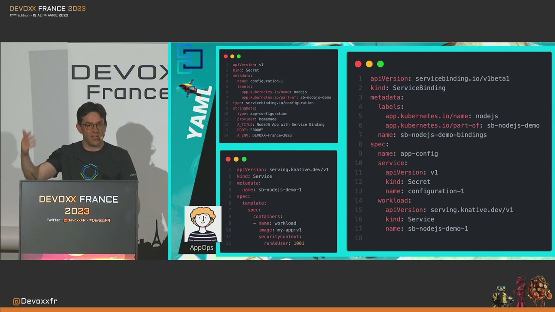Click the line 'name: sb-nodejs-demo-bindings'

pyautogui.click(x=432, y=135)
